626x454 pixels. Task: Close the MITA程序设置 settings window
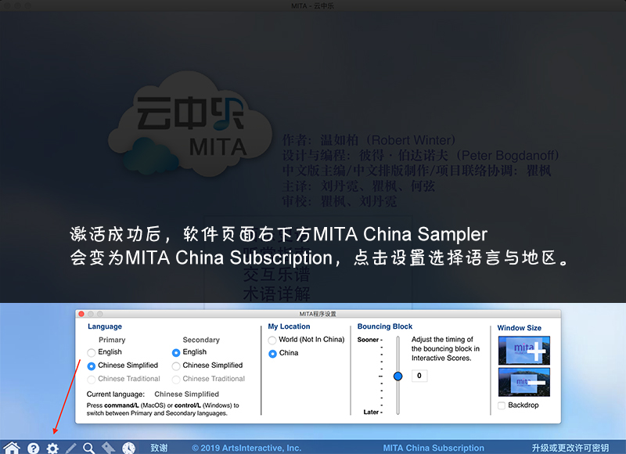point(81,314)
